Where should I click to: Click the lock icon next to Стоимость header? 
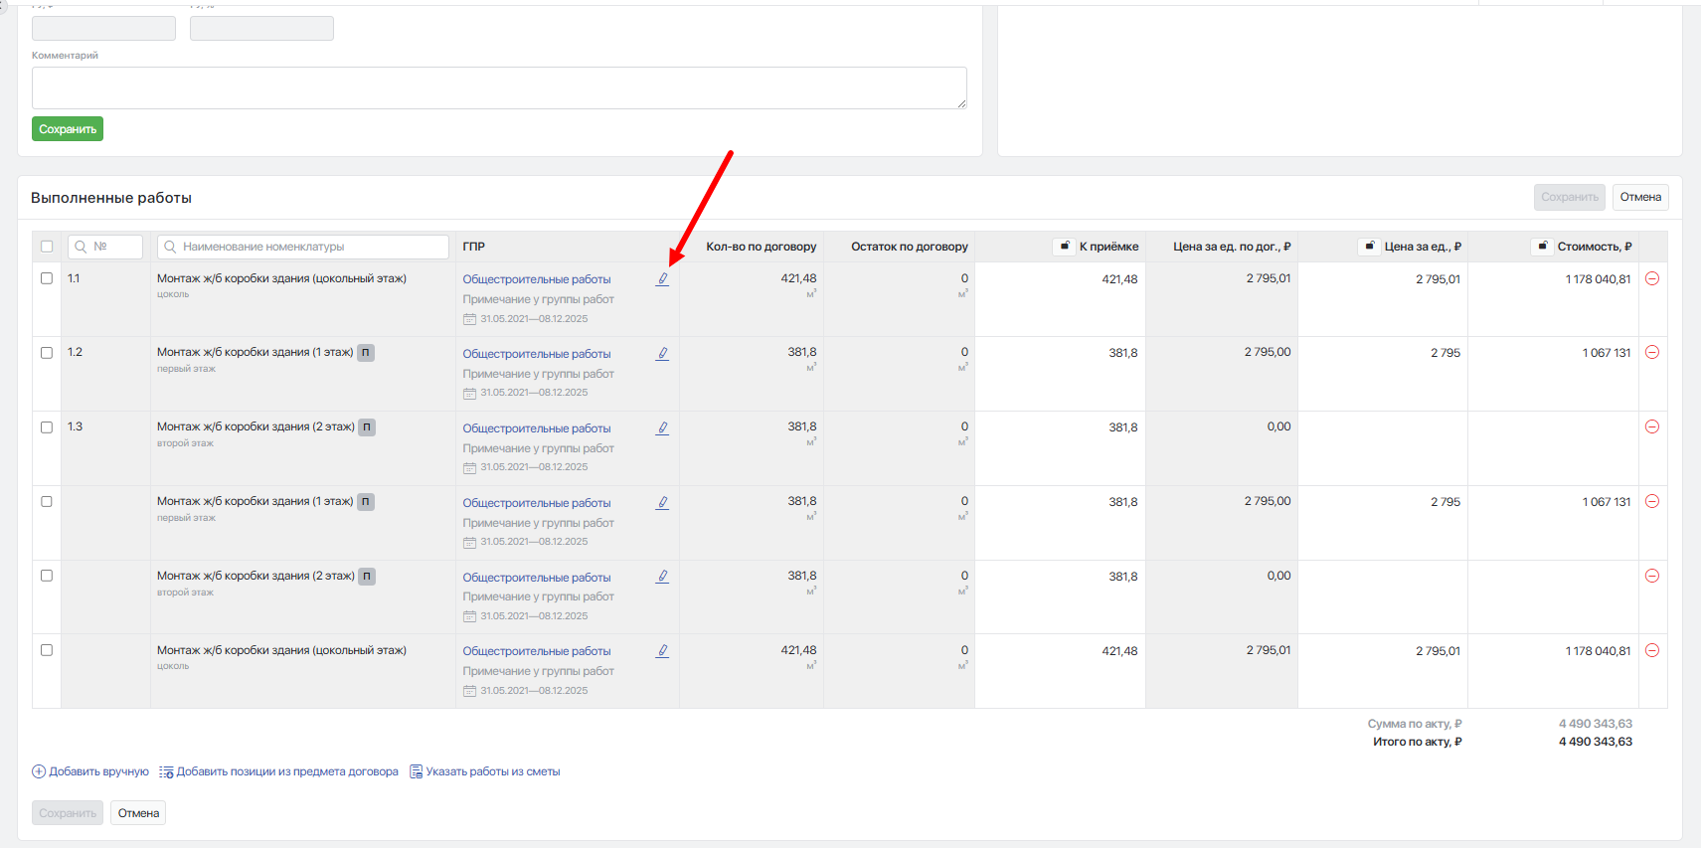pyautogui.click(x=1543, y=246)
